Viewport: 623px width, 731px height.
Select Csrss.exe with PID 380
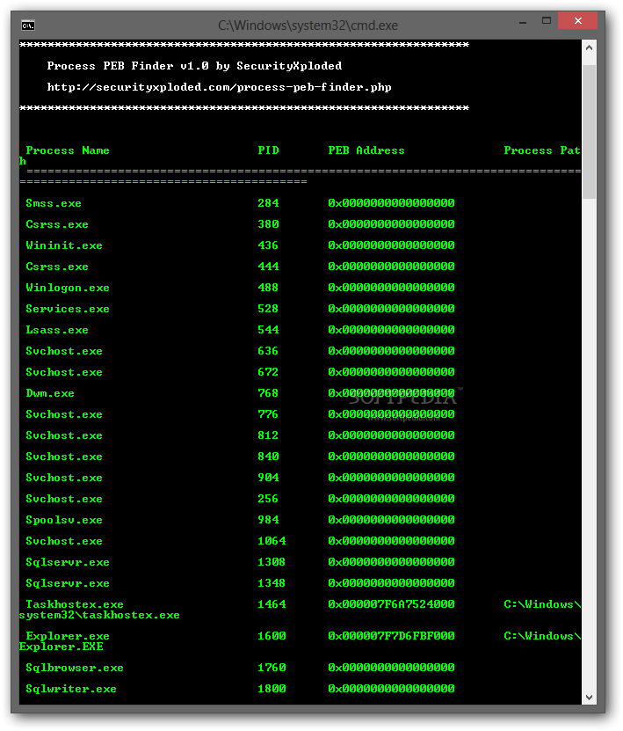pos(57,224)
